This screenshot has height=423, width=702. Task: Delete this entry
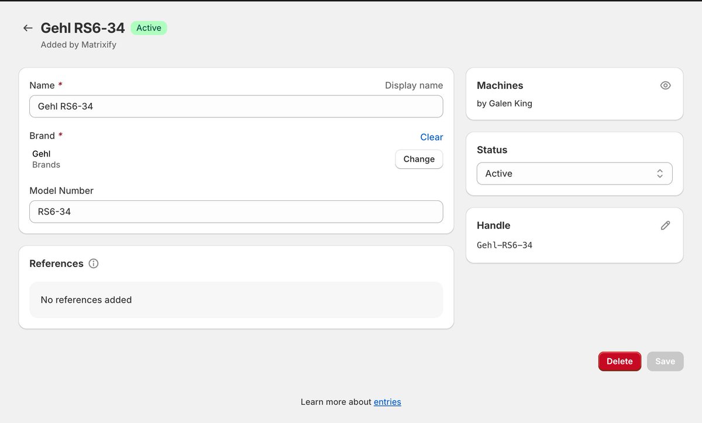620,361
